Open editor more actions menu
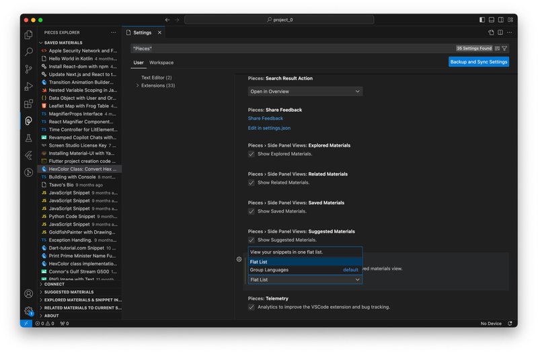 (510, 32)
